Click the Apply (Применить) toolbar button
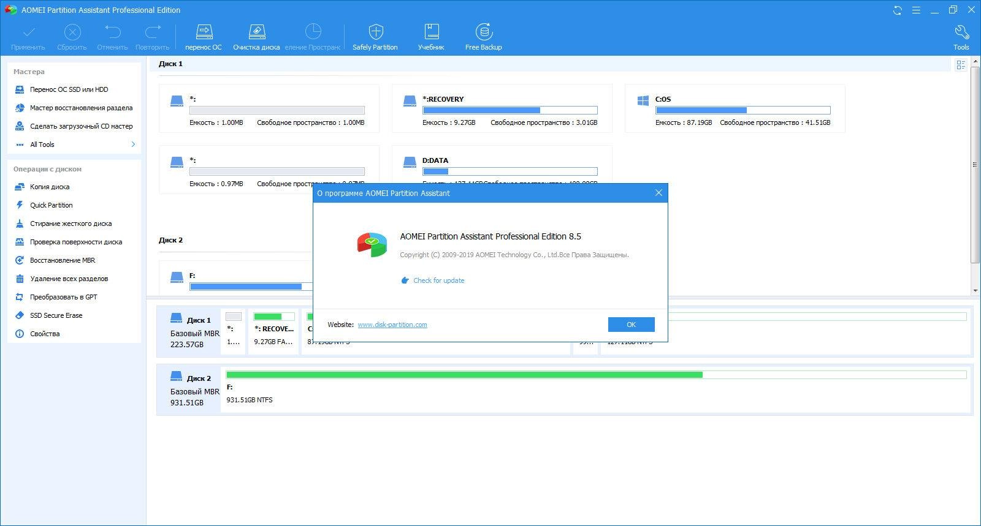The image size is (981, 526). point(28,37)
